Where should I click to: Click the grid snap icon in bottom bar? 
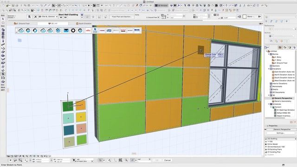[120, 160]
